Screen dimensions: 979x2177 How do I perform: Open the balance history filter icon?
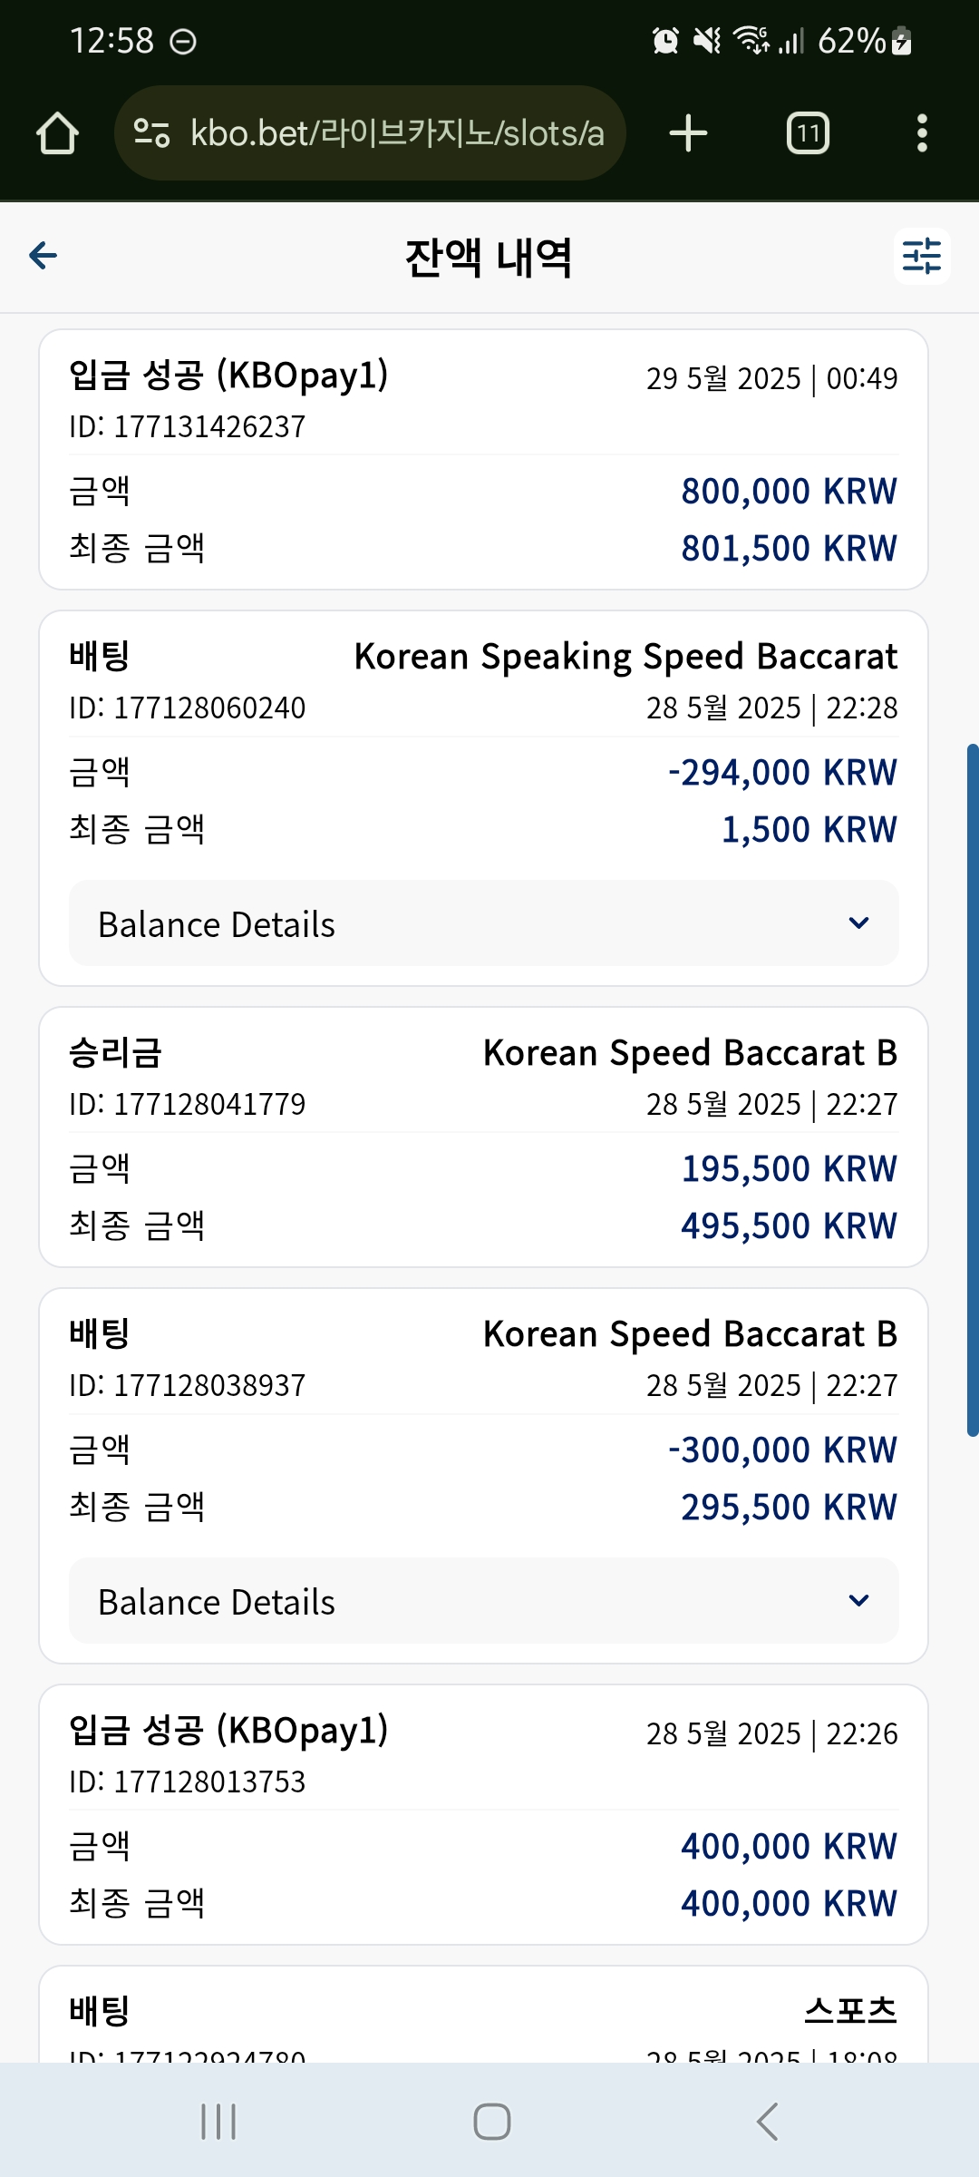tap(922, 256)
